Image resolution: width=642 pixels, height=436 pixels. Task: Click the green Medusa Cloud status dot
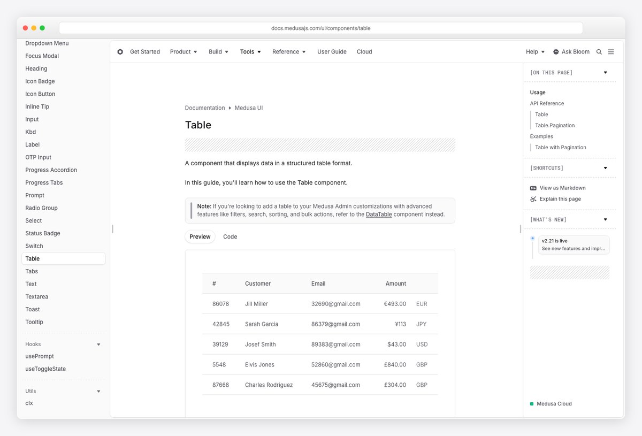pos(532,404)
